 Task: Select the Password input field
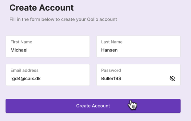pos(138,75)
